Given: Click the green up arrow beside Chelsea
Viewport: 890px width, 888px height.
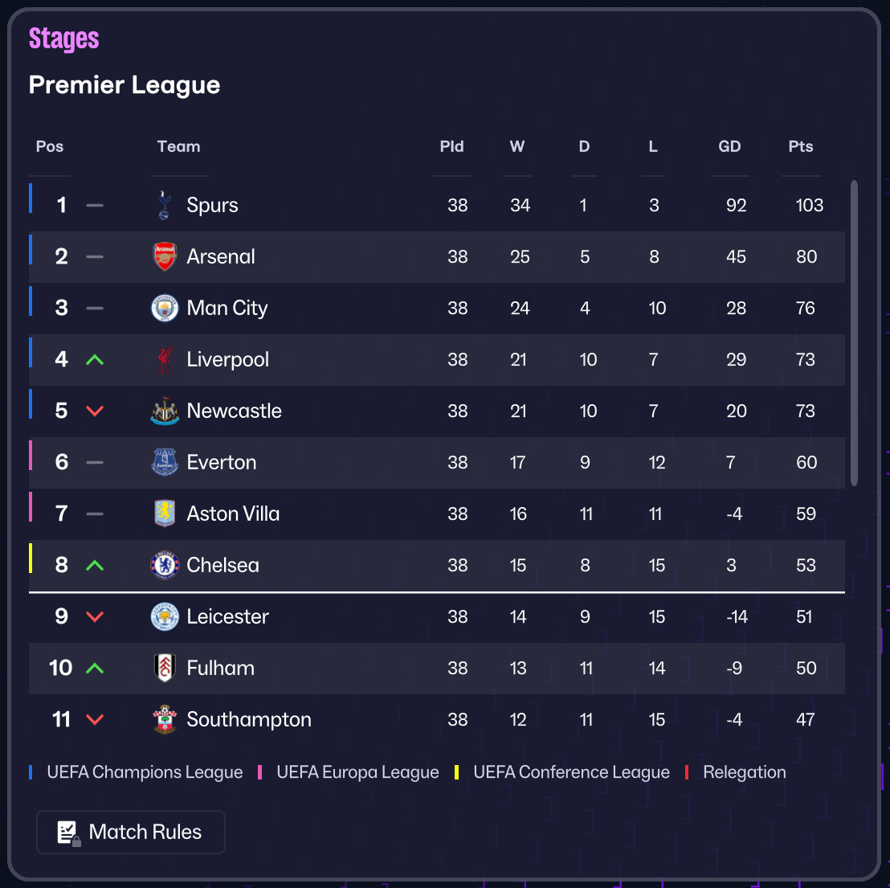Looking at the screenshot, I should click(x=95, y=565).
